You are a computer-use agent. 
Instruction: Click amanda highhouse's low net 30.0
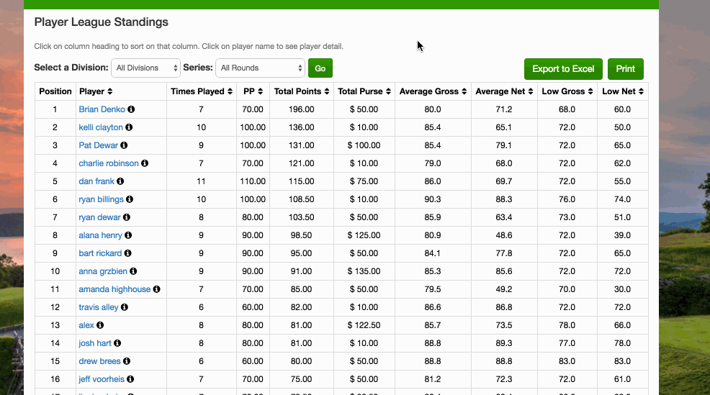(x=623, y=289)
